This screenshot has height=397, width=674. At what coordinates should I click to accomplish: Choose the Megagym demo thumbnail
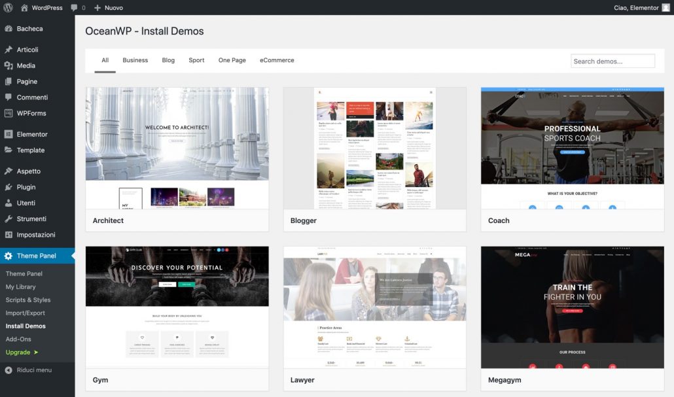(x=572, y=307)
